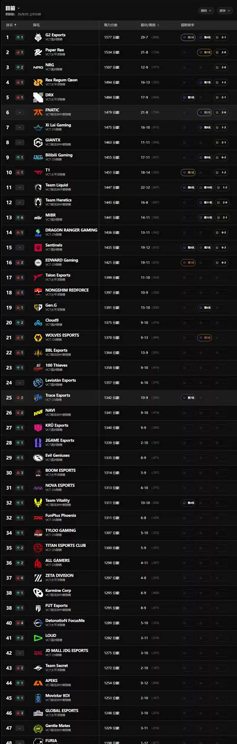Click the Paper Rex logo icon
Image resolution: width=237 pixels, height=744 pixels.
click(x=38, y=52)
